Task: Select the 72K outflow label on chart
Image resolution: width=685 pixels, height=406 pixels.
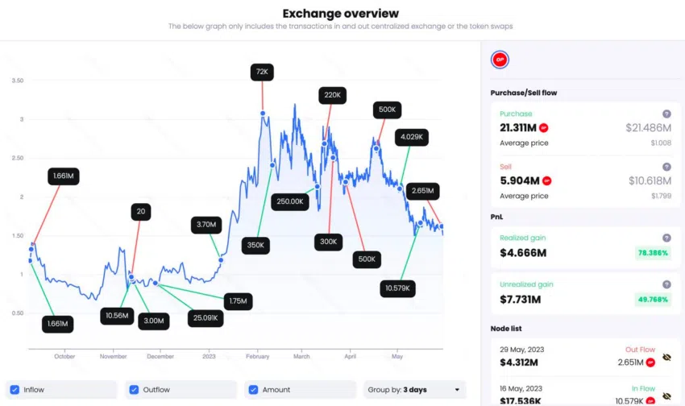Action: [262, 72]
